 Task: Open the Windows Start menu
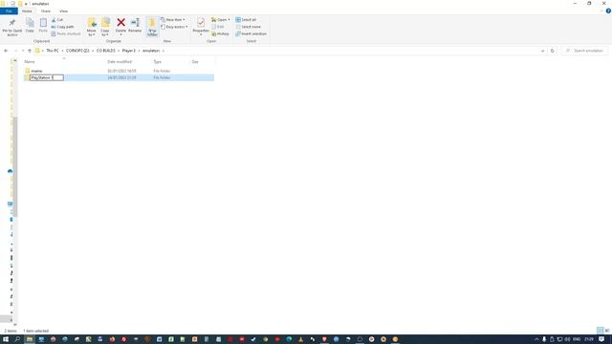pos(6,339)
